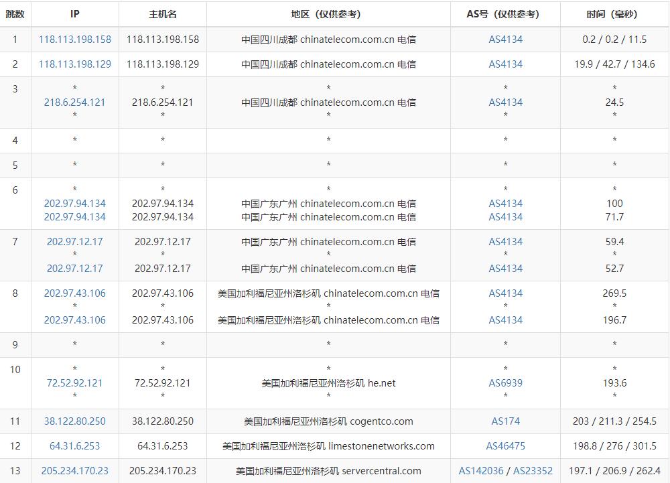The height and width of the screenshot is (483, 670).
Task: Click the 主机名 column header
Action: coord(163,14)
